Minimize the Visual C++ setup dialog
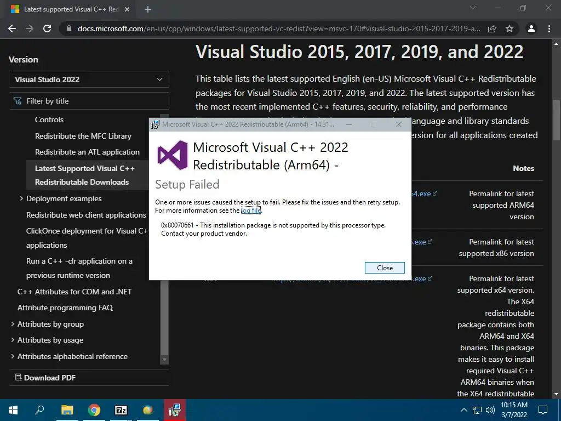The height and width of the screenshot is (421, 561). 349,124
